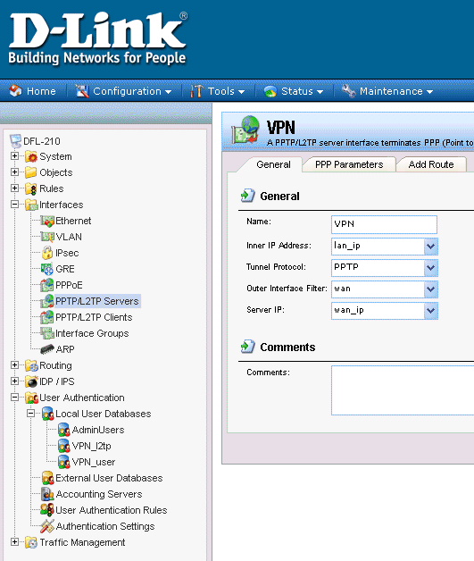Viewport: 474px width, 561px height.
Task: Click the D-Link logo
Action: [97, 38]
